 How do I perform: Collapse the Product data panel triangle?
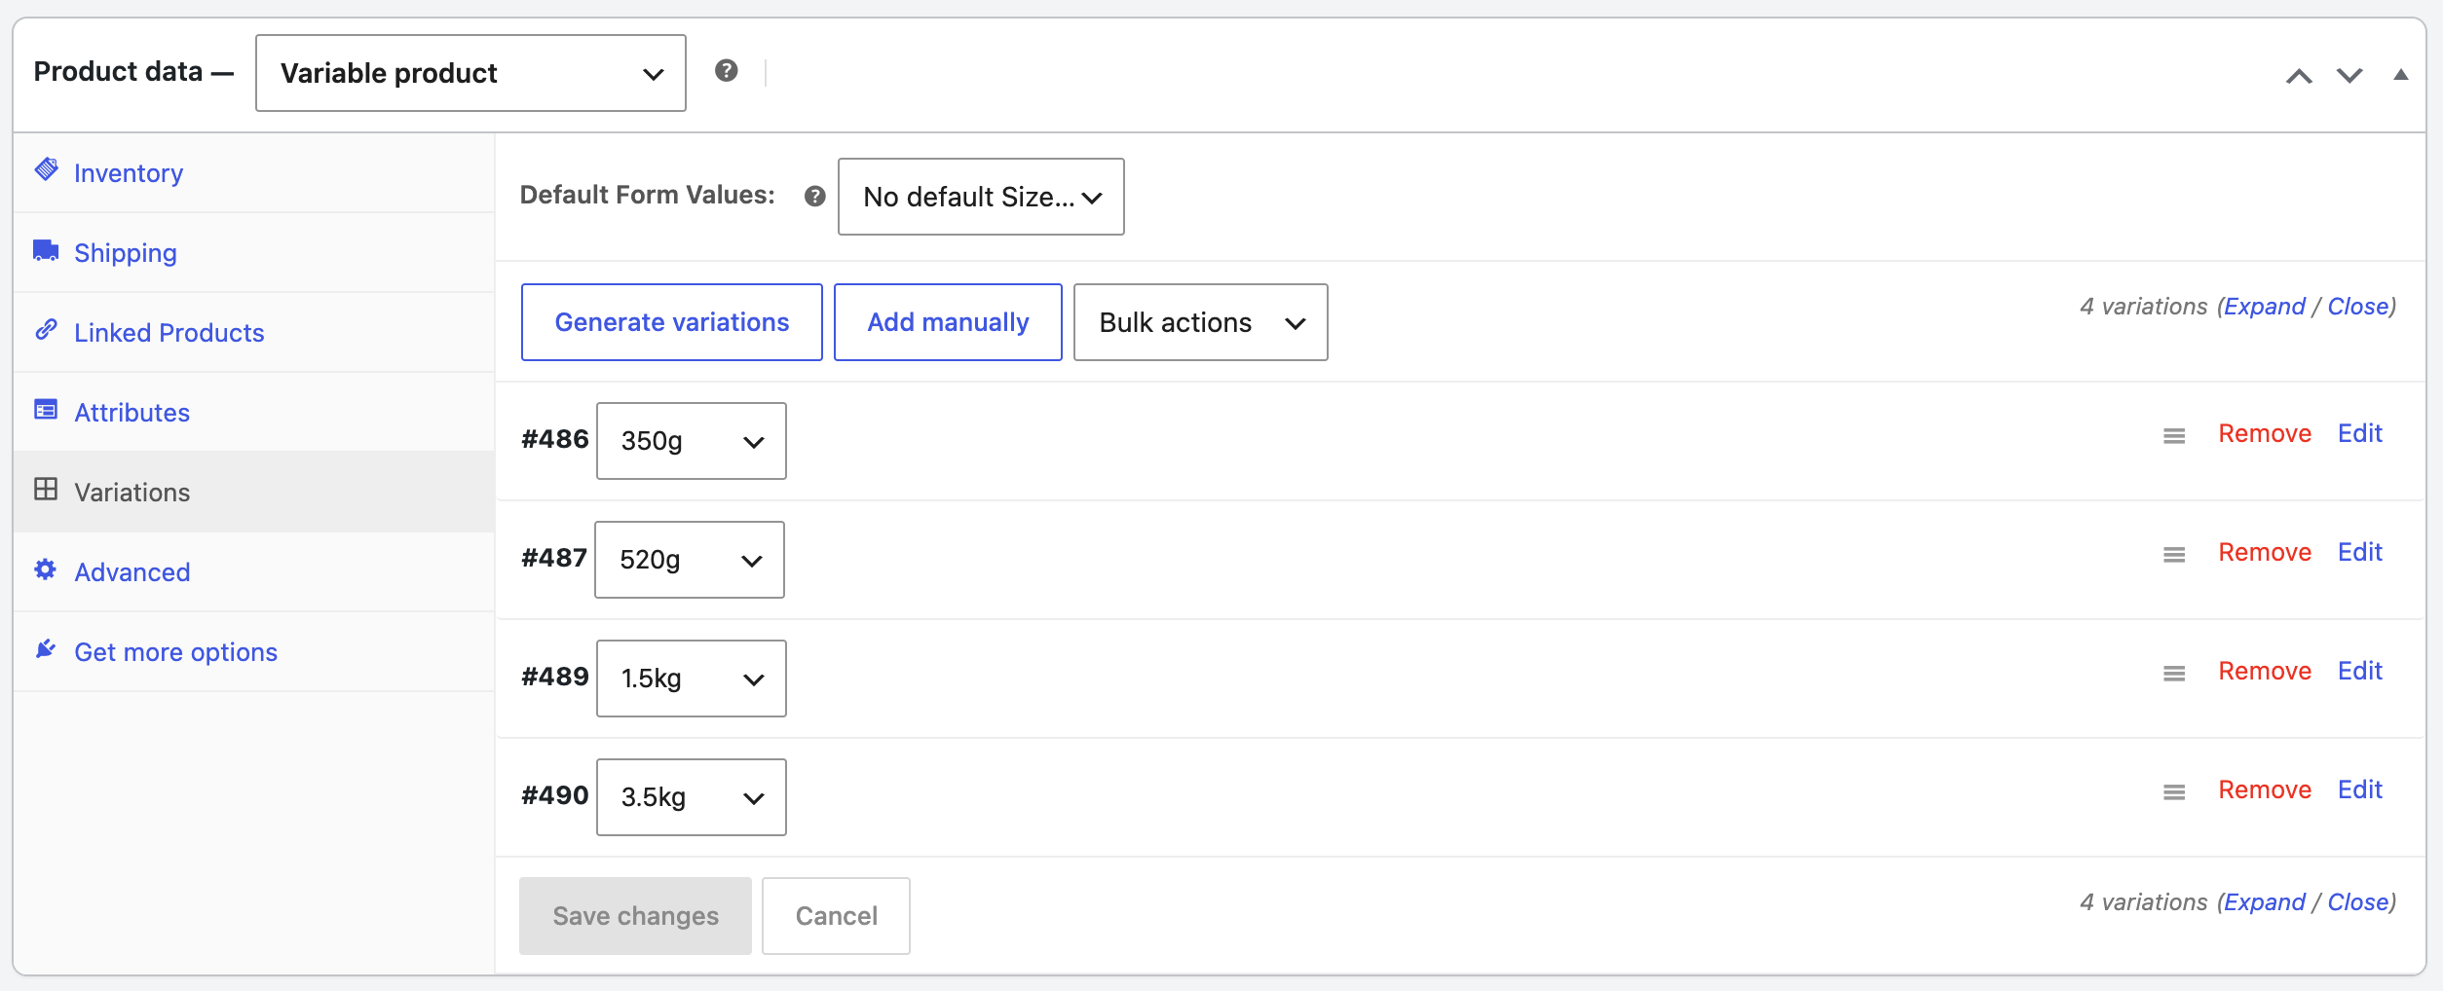pos(2401,74)
